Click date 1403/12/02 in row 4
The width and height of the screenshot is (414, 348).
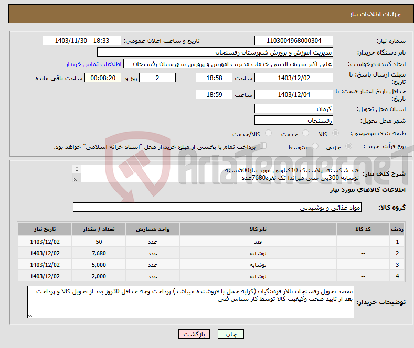tap(45, 276)
